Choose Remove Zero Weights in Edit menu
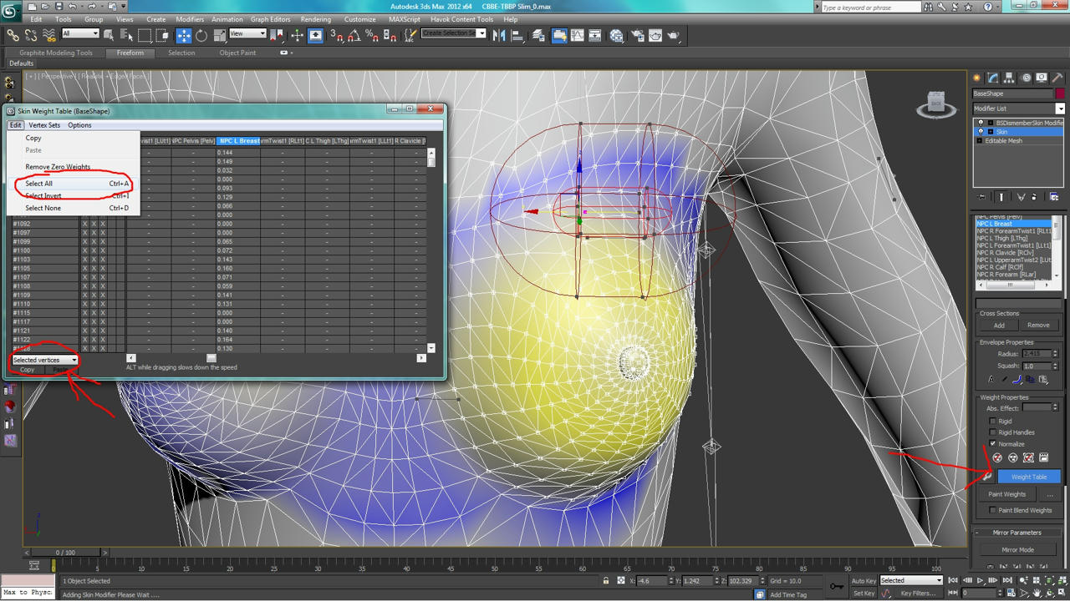The width and height of the screenshot is (1070, 601). (x=58, y=167)
